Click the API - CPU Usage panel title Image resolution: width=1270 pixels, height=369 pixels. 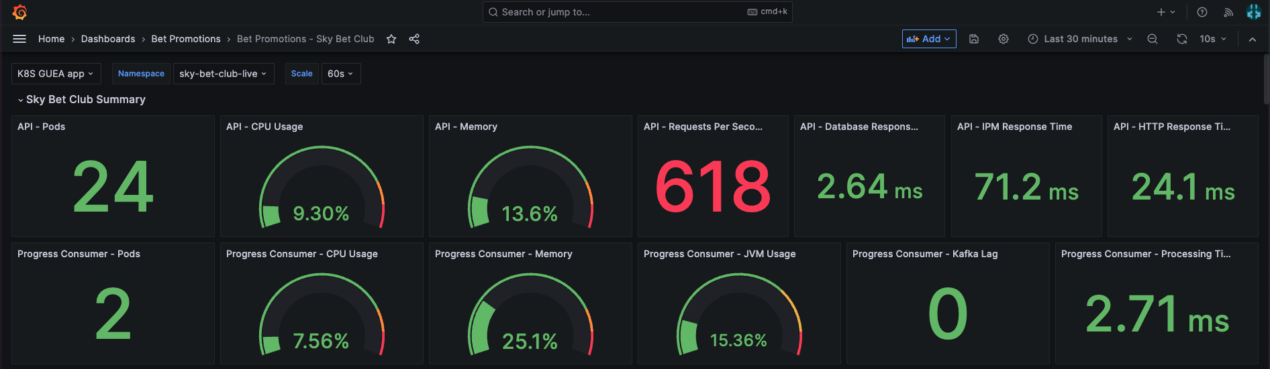click(264, 127)
